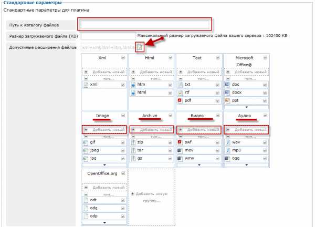Select the rtf file type icon
The image size is (315, 227).
181,92
